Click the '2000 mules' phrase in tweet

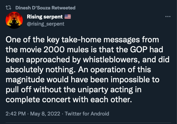(66, 49)
